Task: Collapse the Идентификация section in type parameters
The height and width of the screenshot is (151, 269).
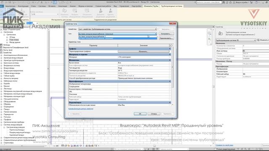Action: click(170, 81)
